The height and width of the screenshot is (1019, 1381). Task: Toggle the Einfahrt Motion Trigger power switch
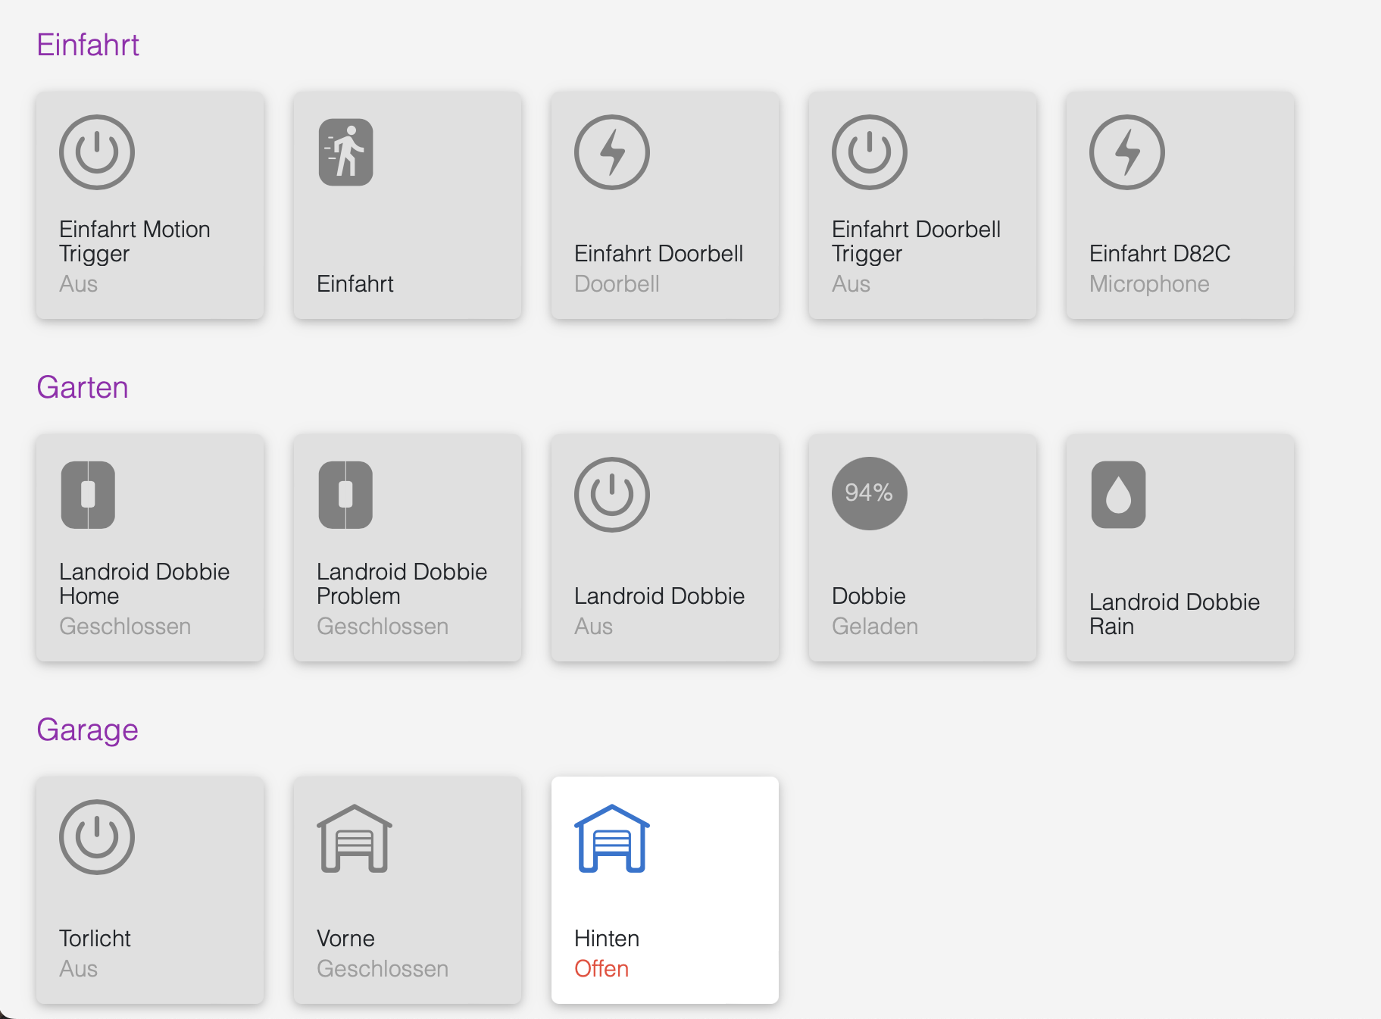[x=97, y=152]
